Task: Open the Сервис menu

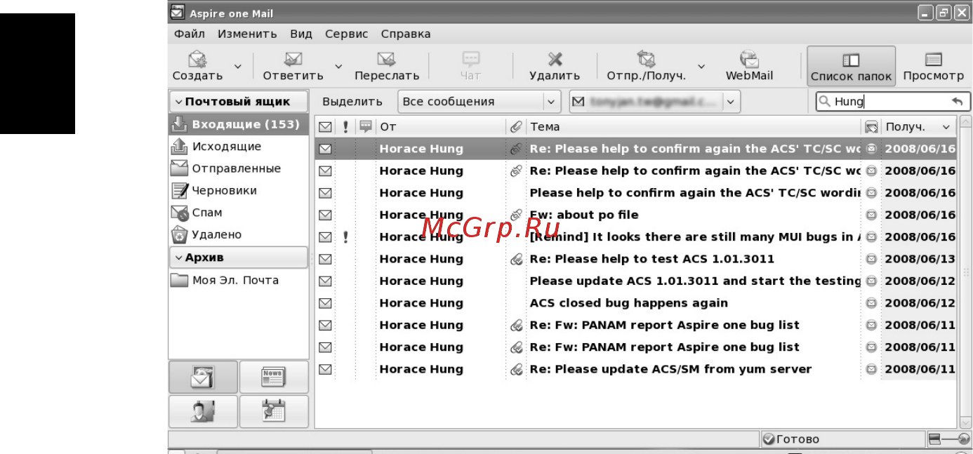Action: pos(347,34)
